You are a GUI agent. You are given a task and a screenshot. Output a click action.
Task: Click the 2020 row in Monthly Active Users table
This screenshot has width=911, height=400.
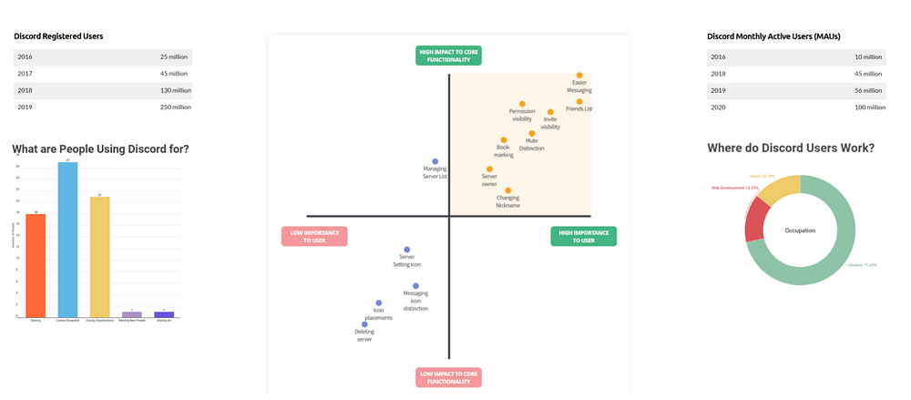[x=796, y=107]
